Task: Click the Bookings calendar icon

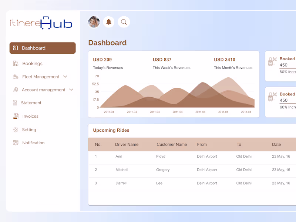Action: pyautogui.click(x=15, y=63)
